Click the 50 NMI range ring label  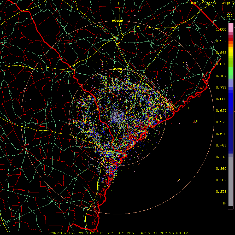(118, 69)
